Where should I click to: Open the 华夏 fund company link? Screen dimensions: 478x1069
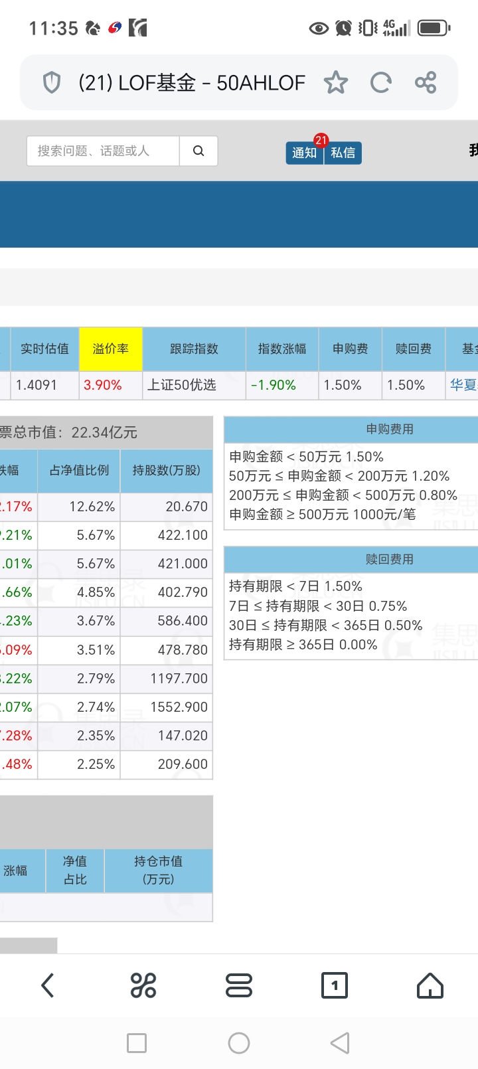463,385
